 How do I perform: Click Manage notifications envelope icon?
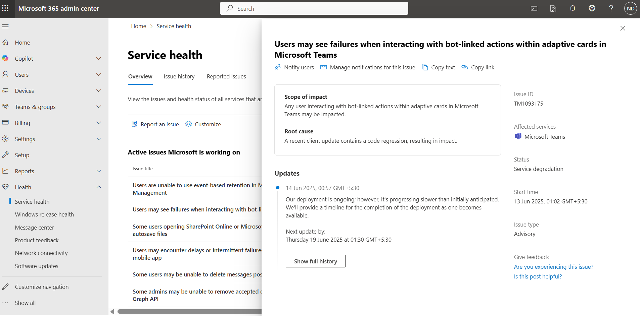coord(323,67)
